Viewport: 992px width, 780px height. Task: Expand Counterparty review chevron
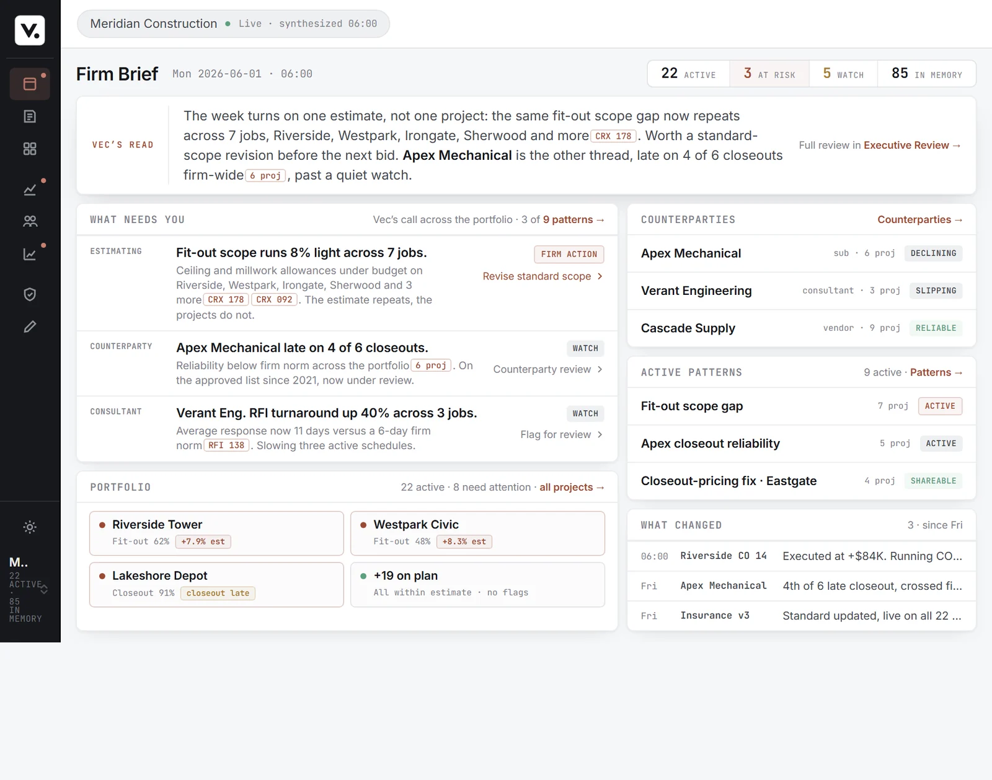[600, 369]
